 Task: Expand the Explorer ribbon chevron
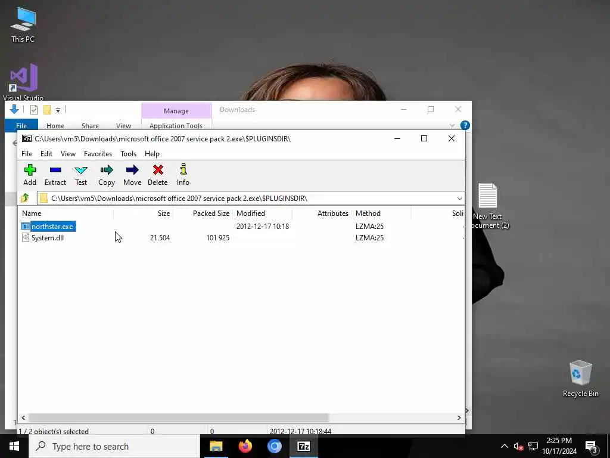(452, 125)
